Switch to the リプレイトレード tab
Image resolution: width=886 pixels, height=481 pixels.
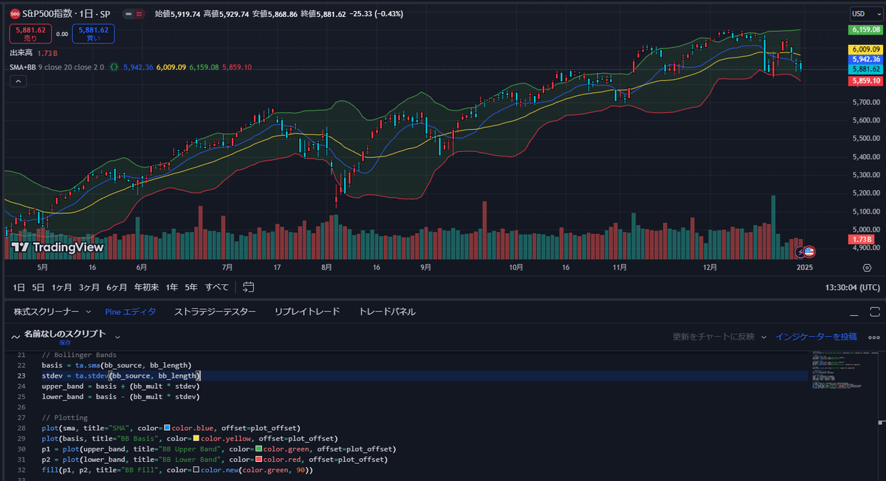[307, 312]
